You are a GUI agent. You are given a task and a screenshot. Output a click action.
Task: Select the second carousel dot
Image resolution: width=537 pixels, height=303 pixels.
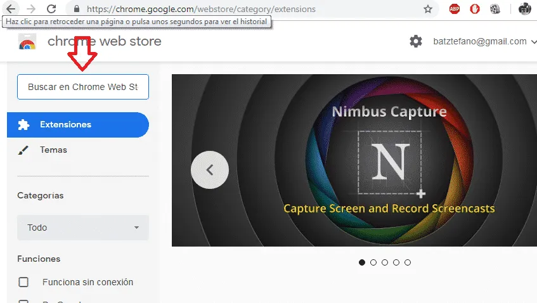[373, 262]
